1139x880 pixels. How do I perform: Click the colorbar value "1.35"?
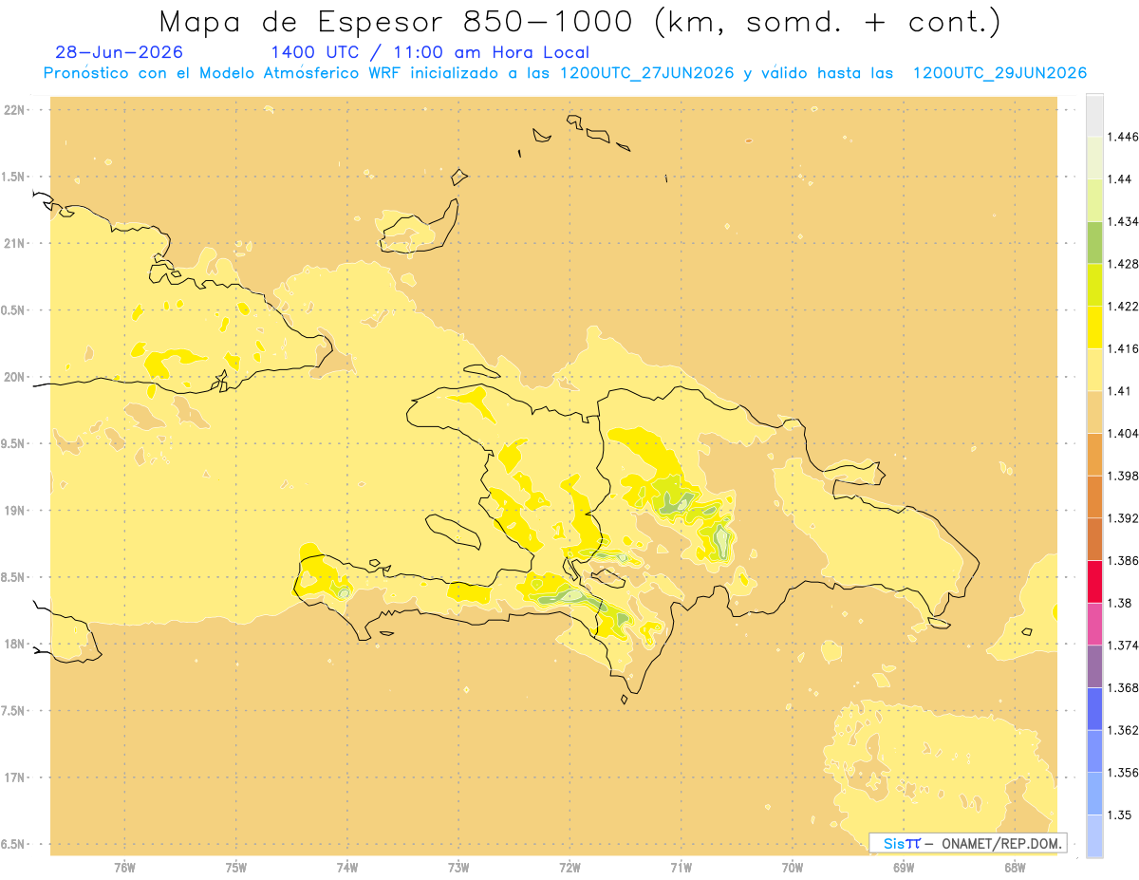(1120, 814)
